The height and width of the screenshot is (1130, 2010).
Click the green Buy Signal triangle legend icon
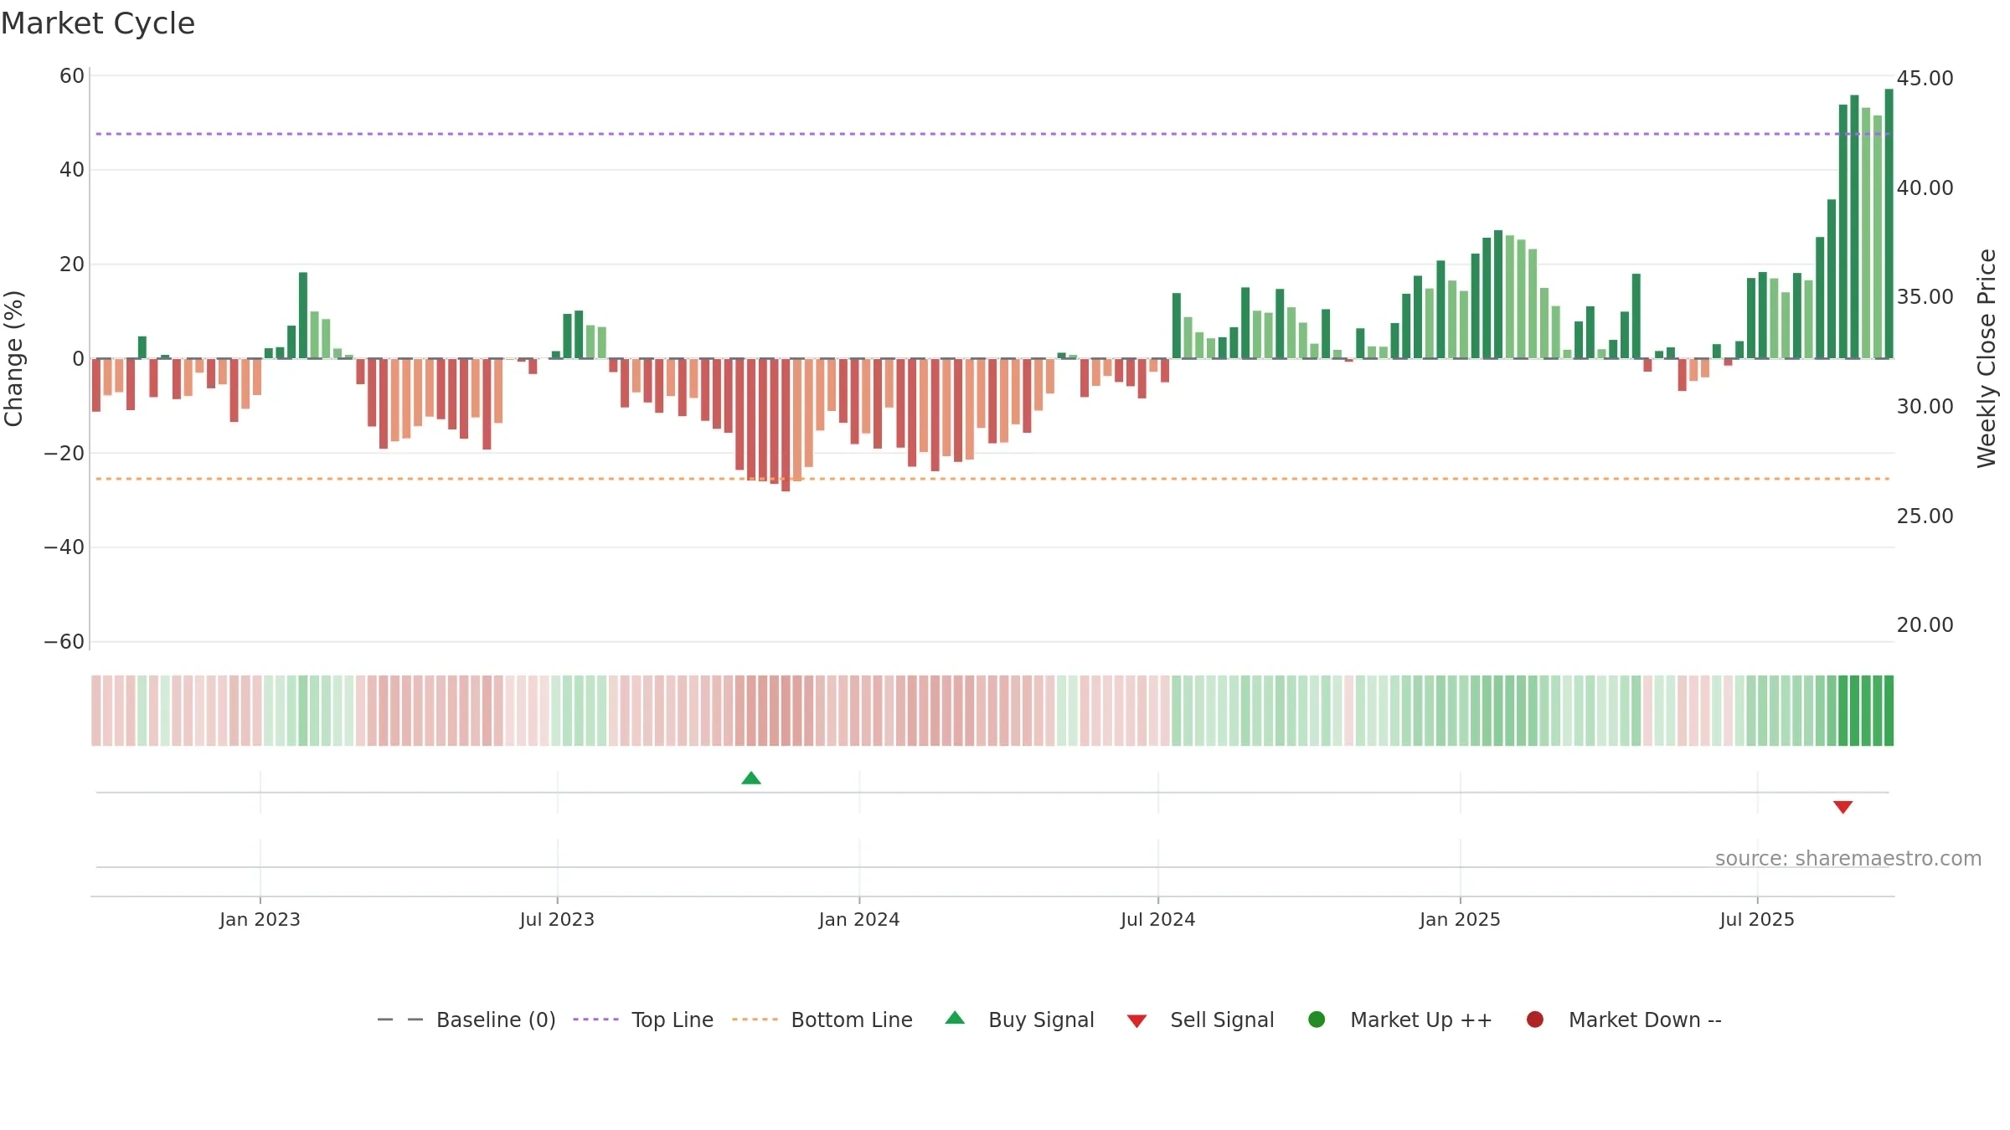click(955, 1018)
